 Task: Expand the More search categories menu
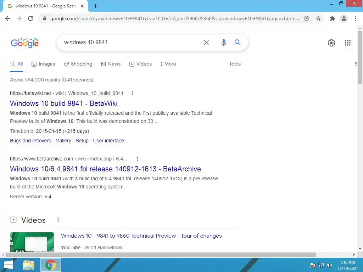tap(168, 64)
